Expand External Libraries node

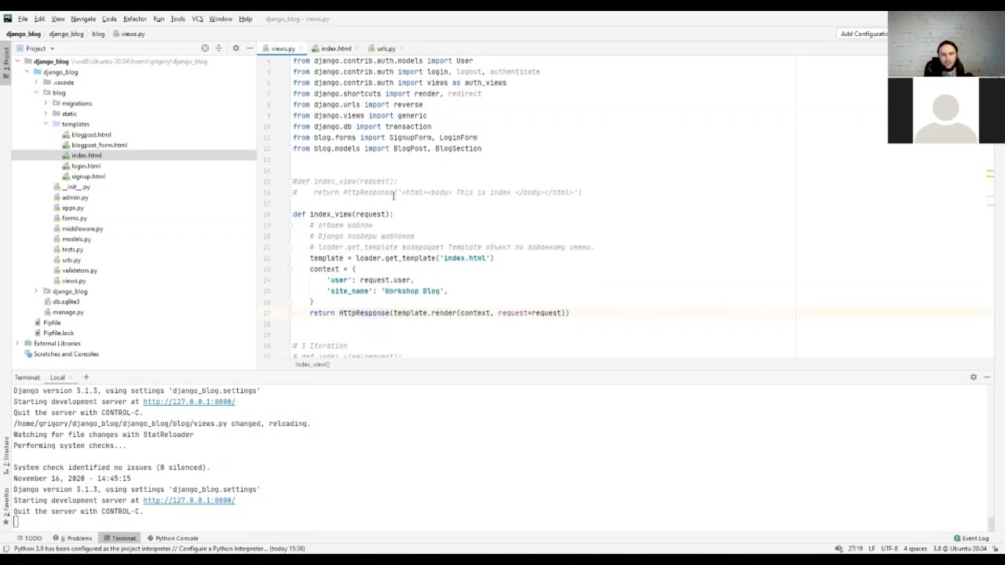[17, 344]
